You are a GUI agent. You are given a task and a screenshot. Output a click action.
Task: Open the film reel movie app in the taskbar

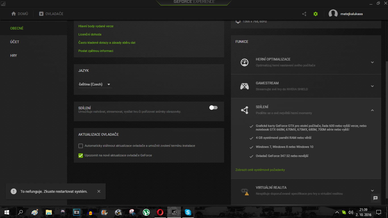pos(104,212)
